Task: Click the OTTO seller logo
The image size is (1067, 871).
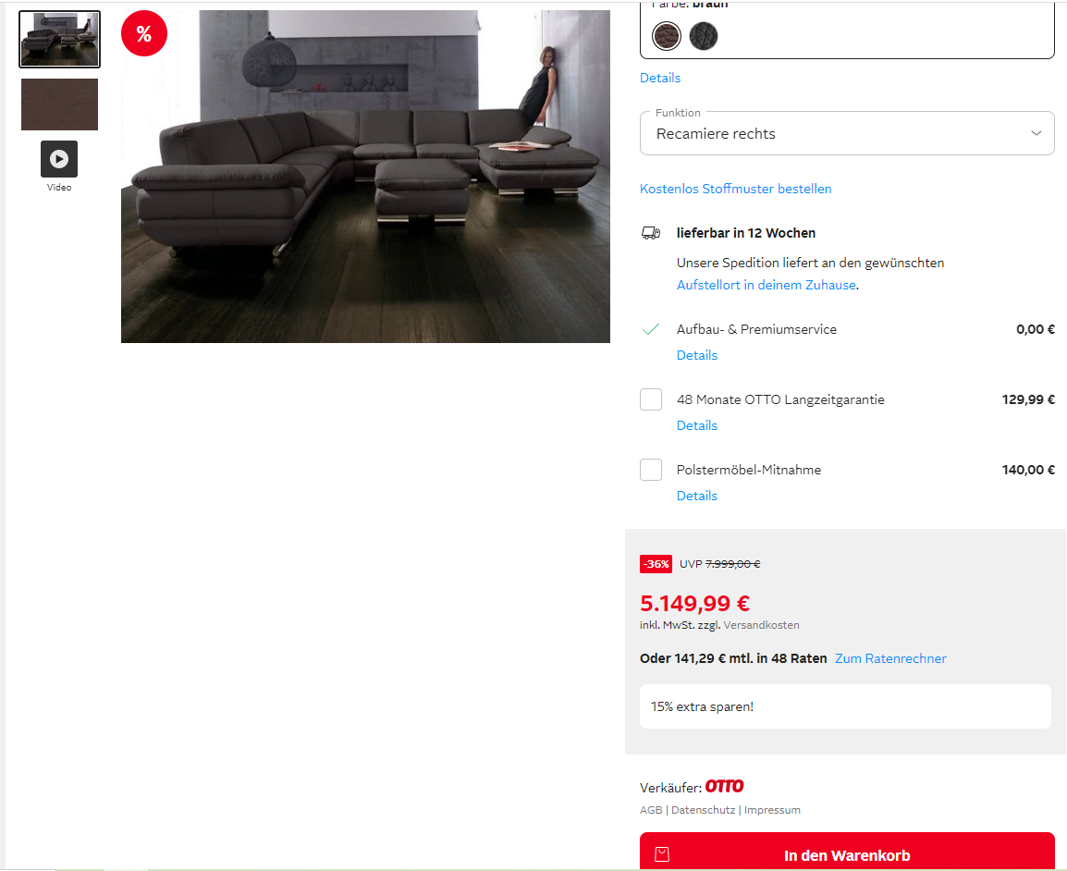Action: click(724, 787)
